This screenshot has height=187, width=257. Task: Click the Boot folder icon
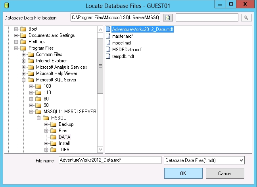(x=23, y=29)
